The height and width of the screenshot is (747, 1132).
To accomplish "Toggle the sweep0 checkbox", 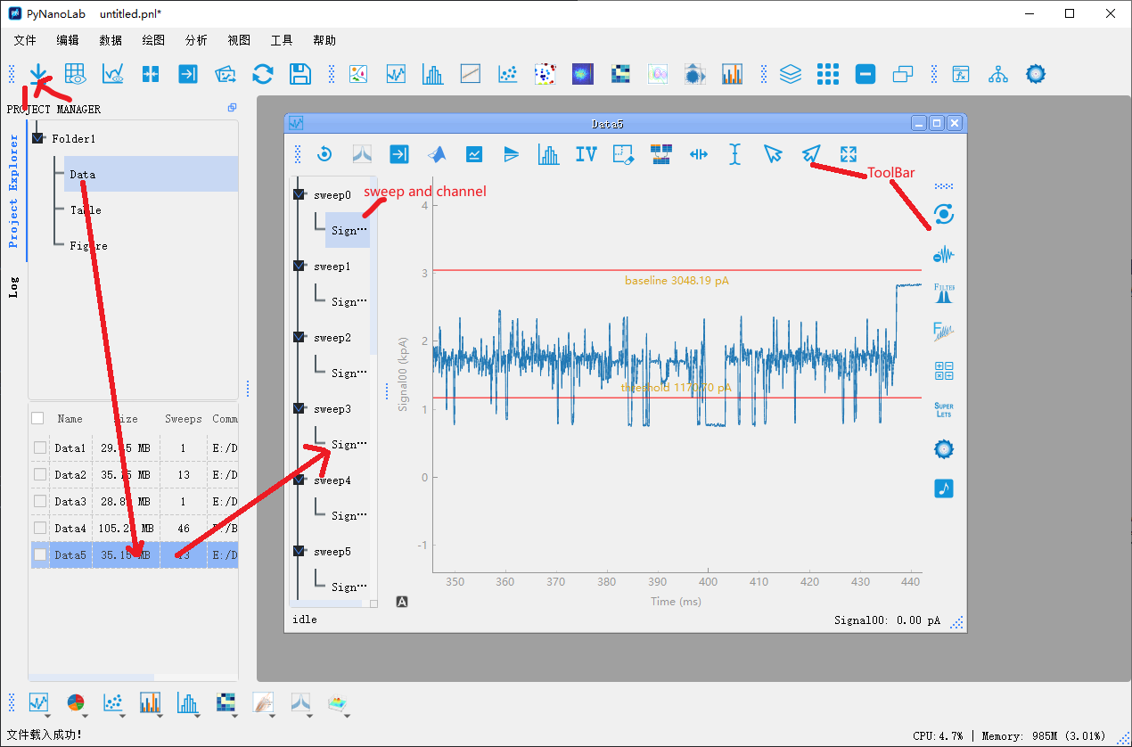I will pyautogui.click(x=299, y=194).
